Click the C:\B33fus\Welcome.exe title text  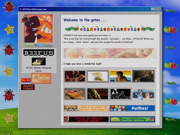[x=33, y=9]
